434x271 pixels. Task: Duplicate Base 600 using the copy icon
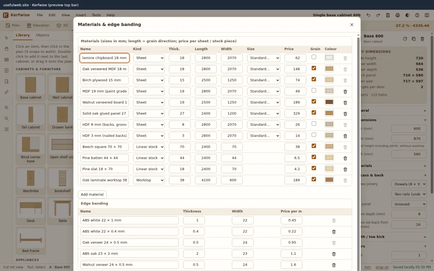pos(413,39)
